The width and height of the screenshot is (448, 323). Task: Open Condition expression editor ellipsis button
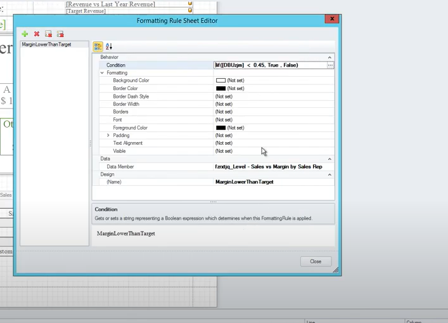click(x=330, y=65)
